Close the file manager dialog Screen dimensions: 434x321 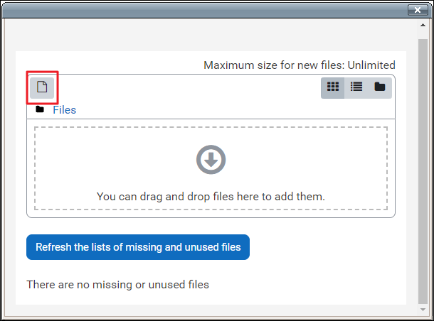(417, 10)
